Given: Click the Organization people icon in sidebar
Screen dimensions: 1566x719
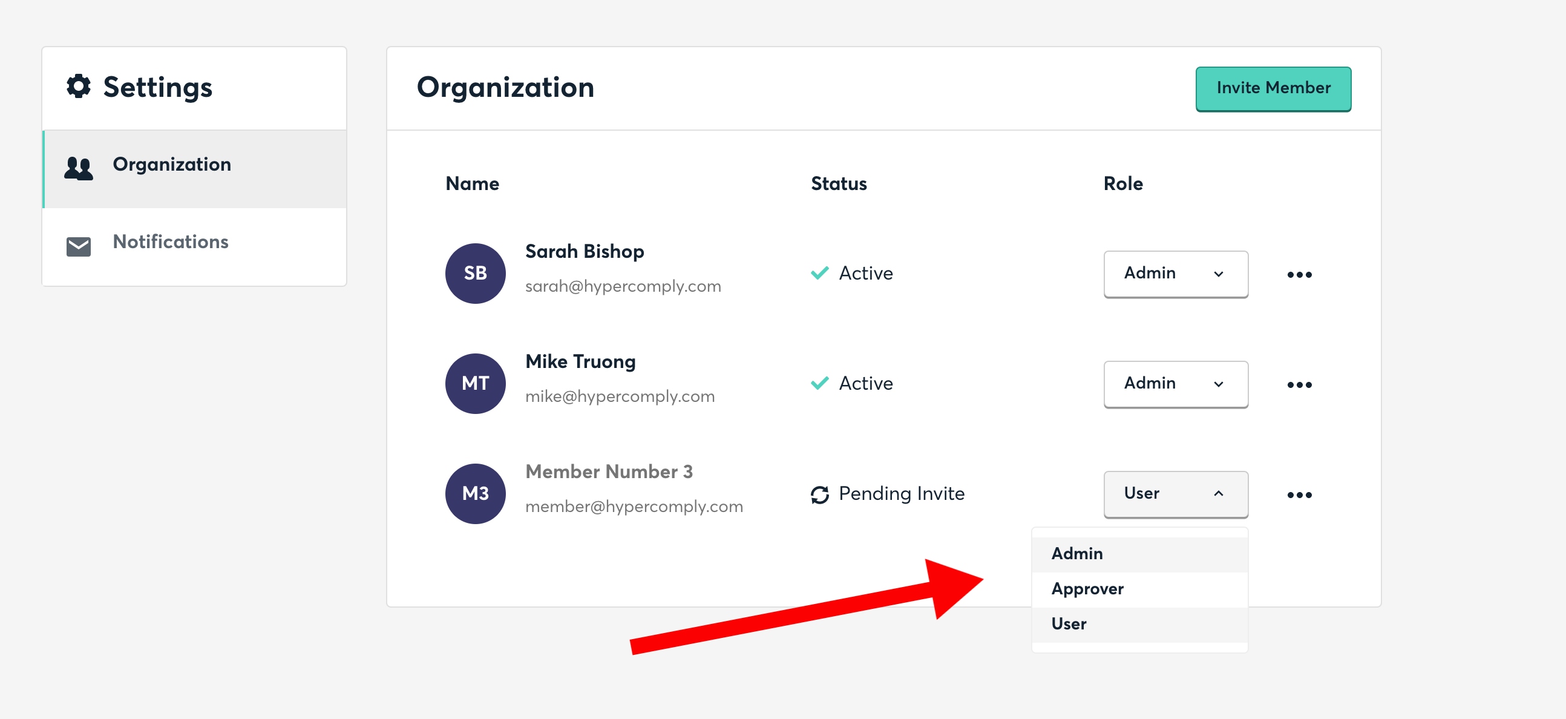Looking at the screenshot, I should [79, 168].
